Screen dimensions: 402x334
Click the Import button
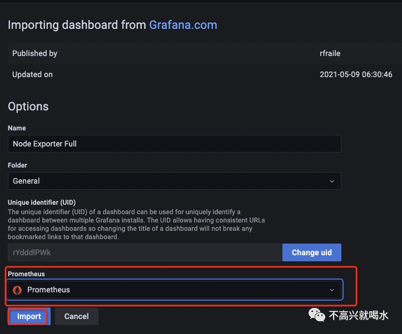tap(29, 316)
